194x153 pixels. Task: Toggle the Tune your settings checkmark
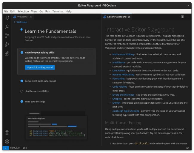[22, 102]
